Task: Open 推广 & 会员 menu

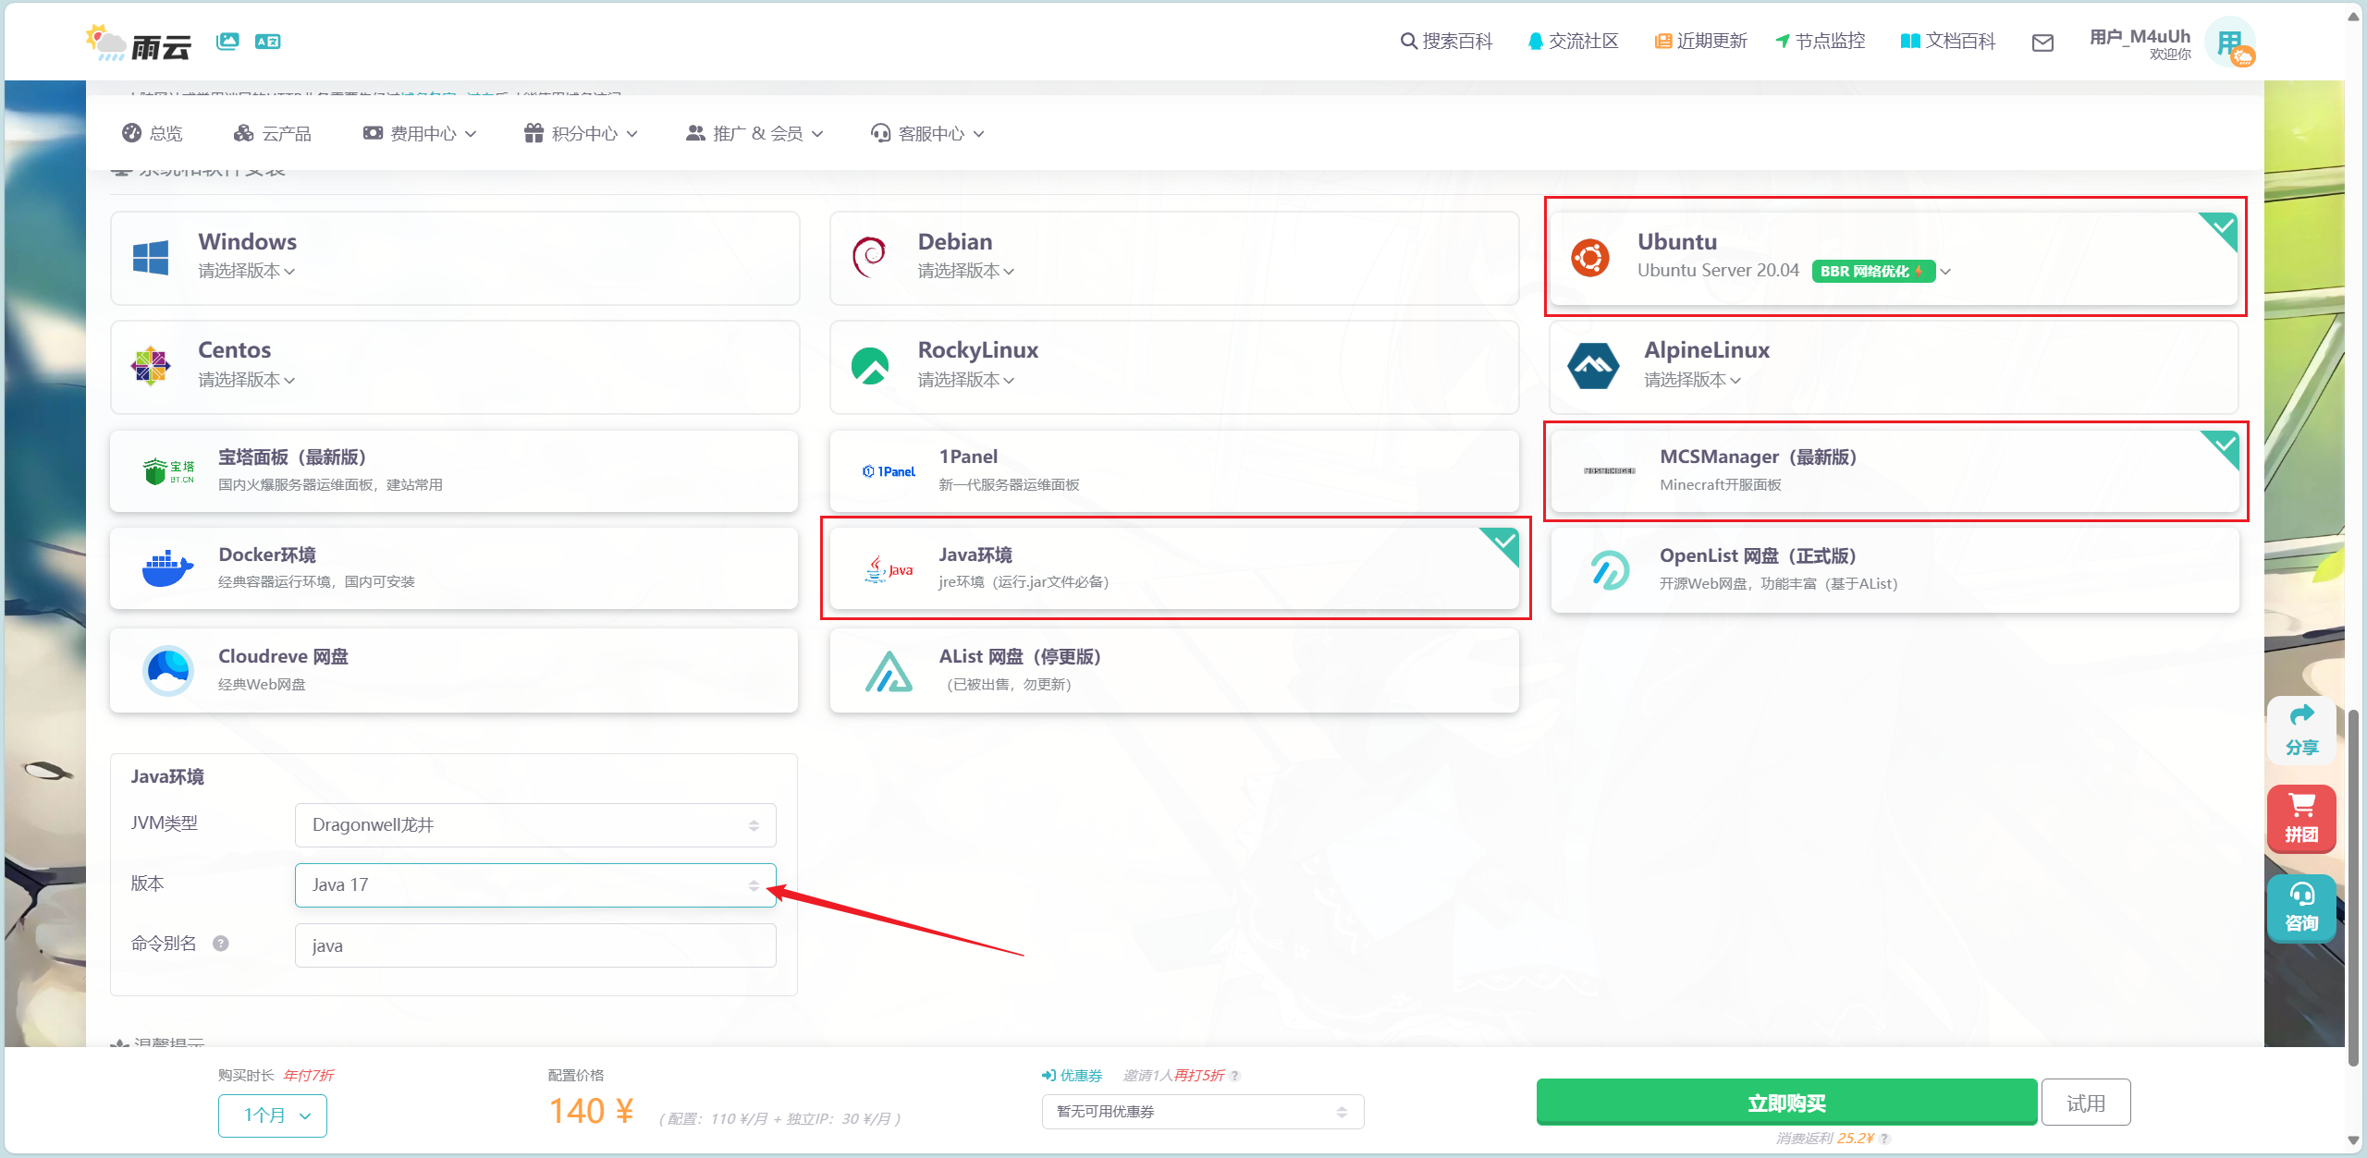Action: tap(754, 134)
